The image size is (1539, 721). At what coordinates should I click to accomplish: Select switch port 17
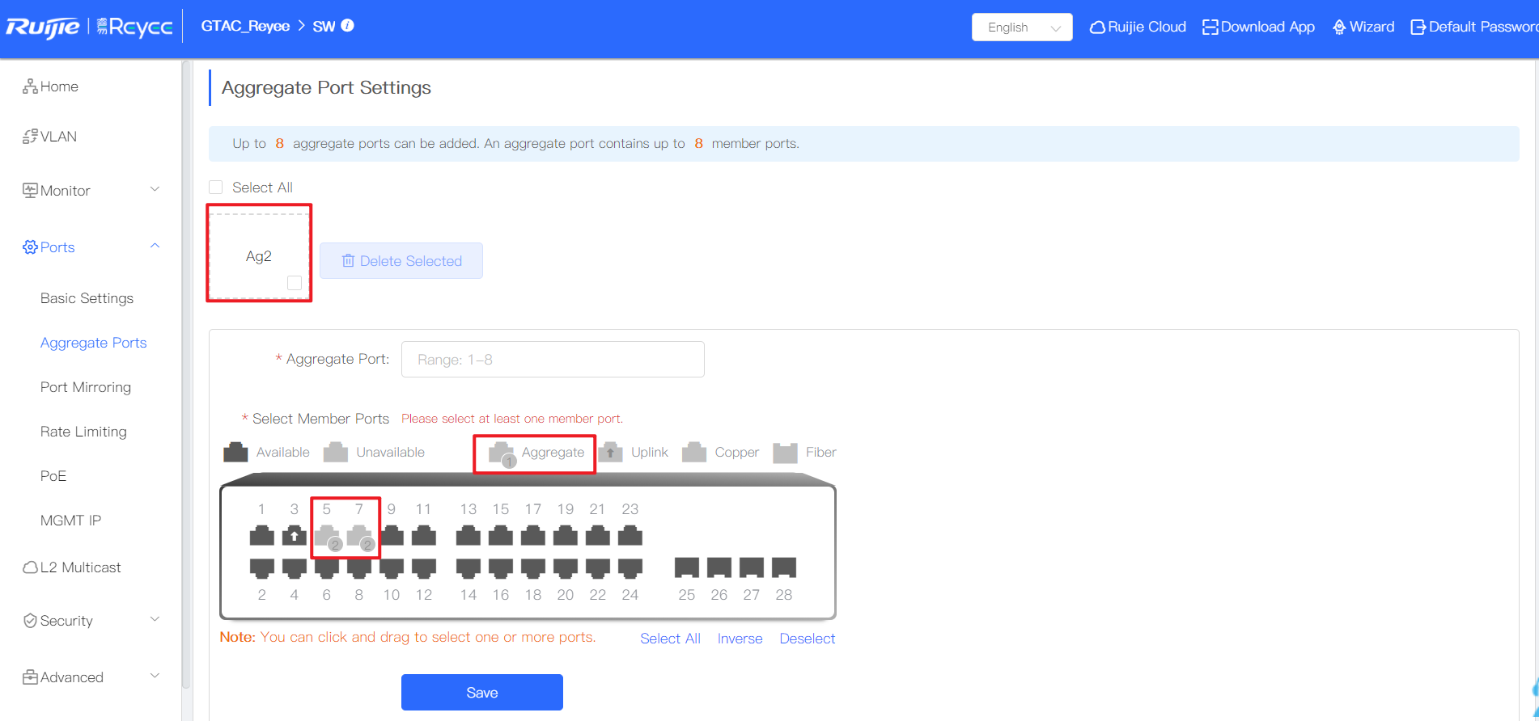click(x=533, y=535)
